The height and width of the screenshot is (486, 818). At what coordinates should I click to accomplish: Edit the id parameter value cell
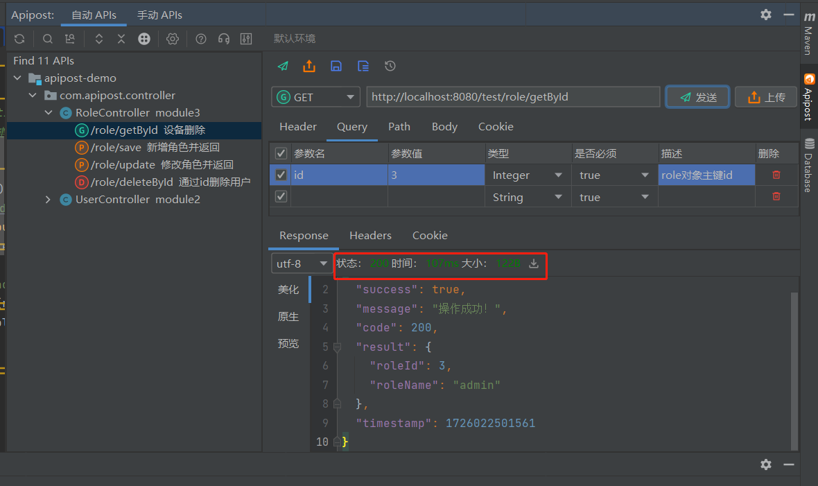(436, 175)
